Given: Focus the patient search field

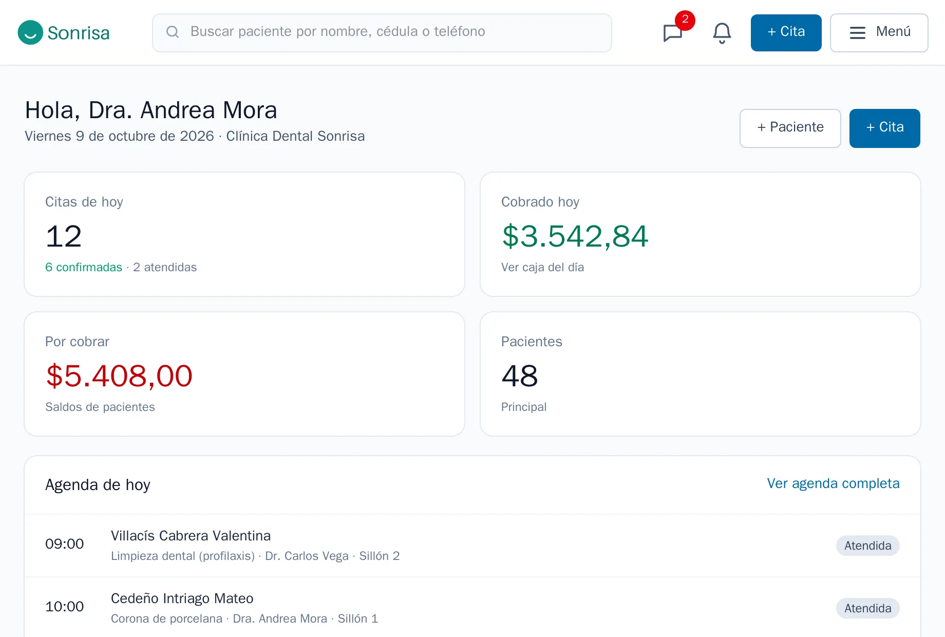Looking at the screenshot, I should [382, 33].
